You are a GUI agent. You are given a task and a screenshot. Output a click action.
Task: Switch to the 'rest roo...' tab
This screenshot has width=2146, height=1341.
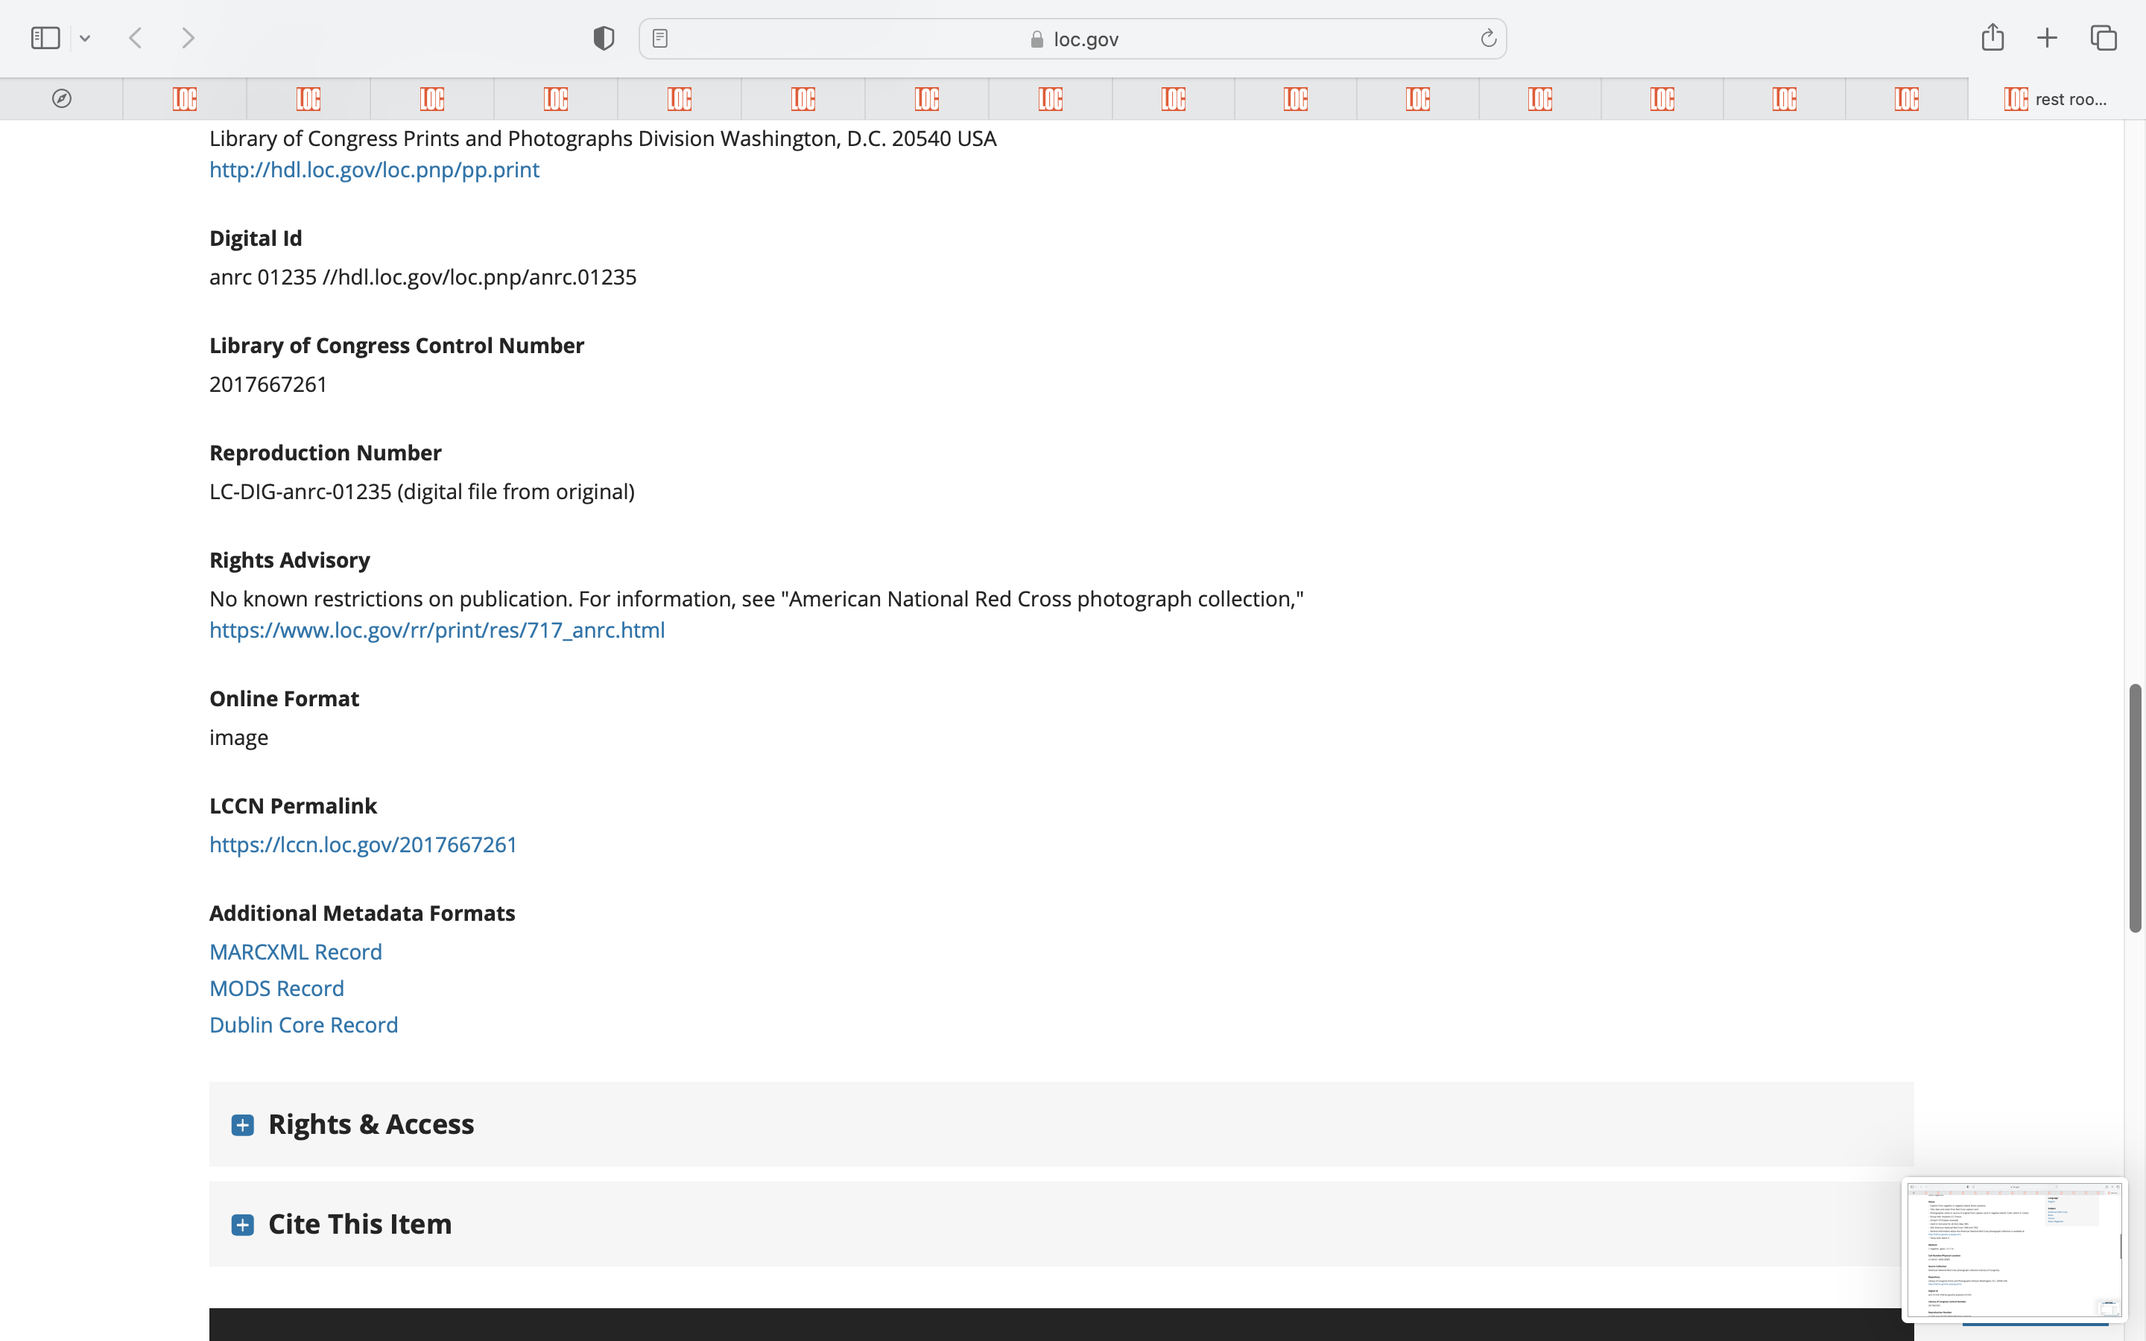(2056, 99)
